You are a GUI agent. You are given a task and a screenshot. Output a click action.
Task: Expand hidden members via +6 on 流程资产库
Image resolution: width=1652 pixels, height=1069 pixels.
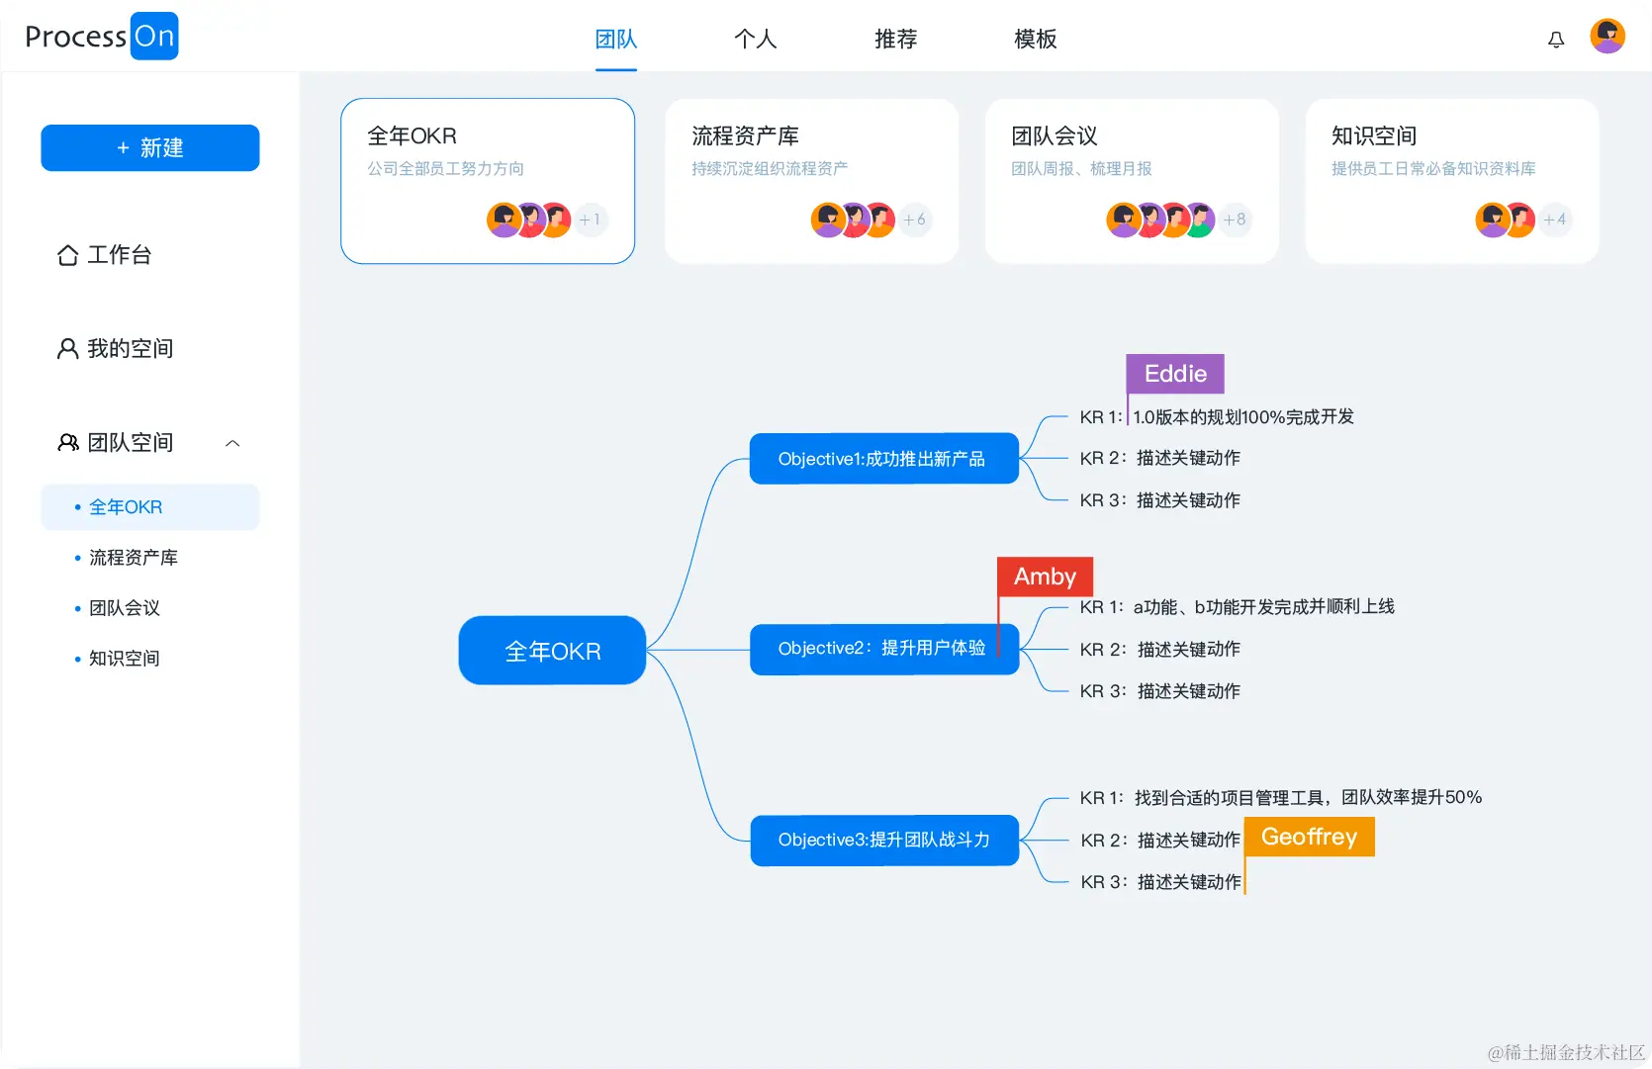click(915, 220)
